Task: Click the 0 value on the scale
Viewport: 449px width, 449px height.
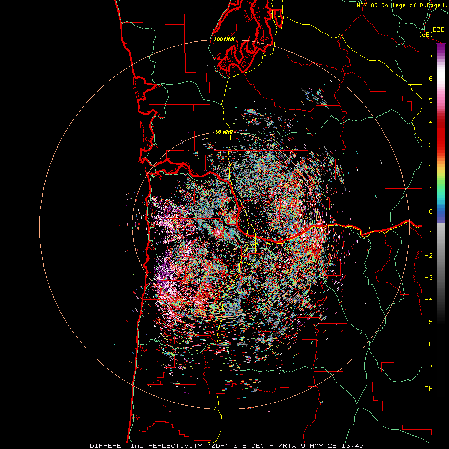Action: coord(431,212)
